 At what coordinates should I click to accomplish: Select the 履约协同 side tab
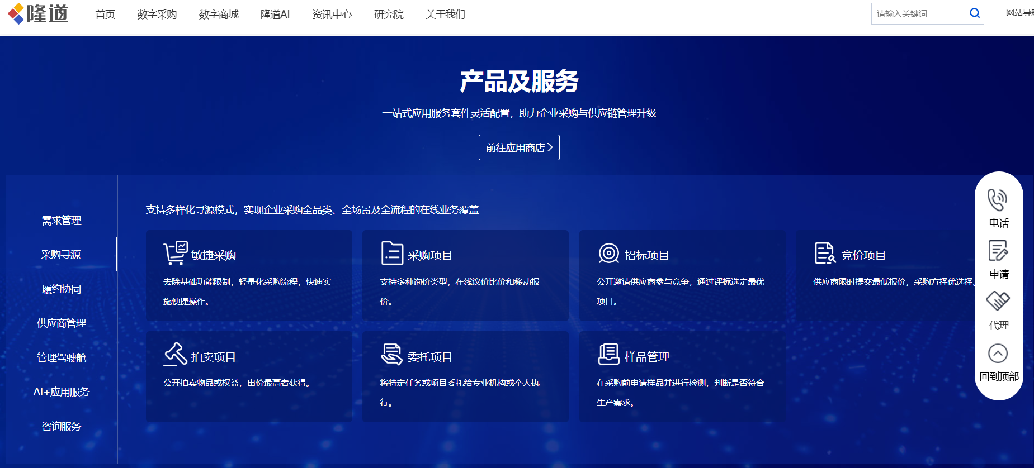[62, 289]
